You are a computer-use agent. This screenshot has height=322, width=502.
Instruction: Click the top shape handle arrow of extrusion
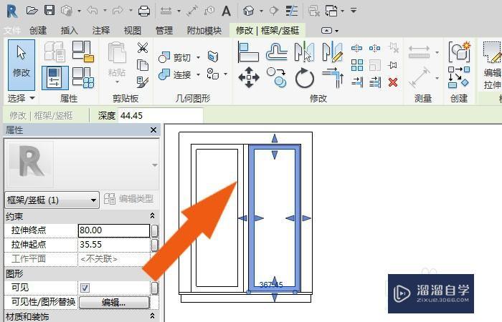coord(275,138)
